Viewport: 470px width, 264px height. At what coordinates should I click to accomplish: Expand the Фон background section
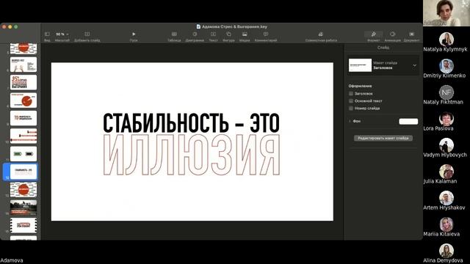pos(350,121)
